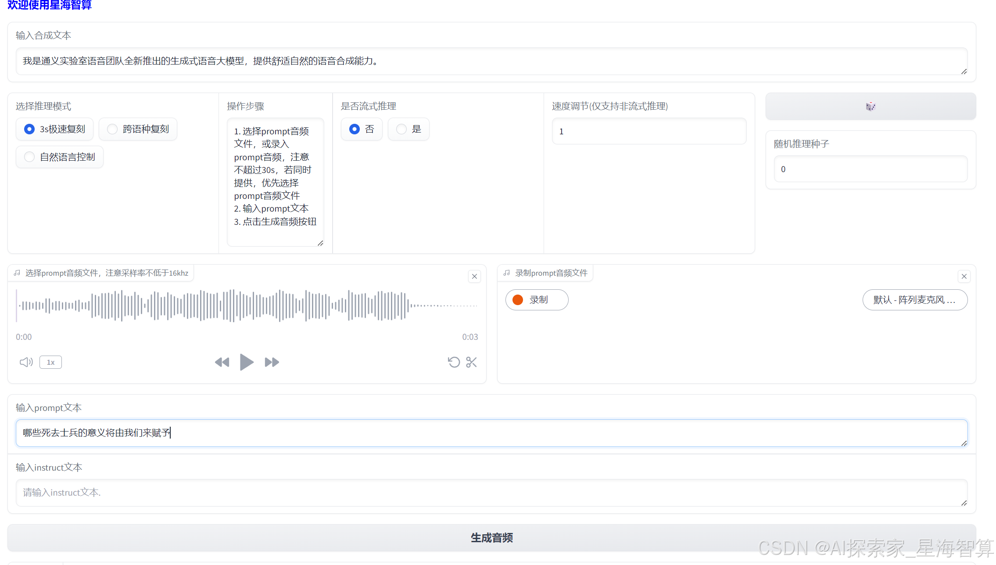Select the 3s极速复刻 mode

29,129
